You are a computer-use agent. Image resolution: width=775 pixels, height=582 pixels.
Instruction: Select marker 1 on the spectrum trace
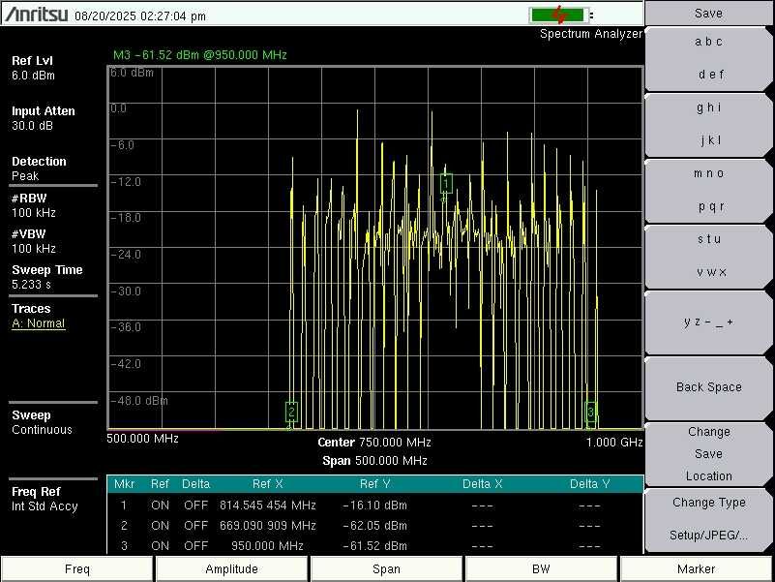pyautogui.click(x=446, y=182)
